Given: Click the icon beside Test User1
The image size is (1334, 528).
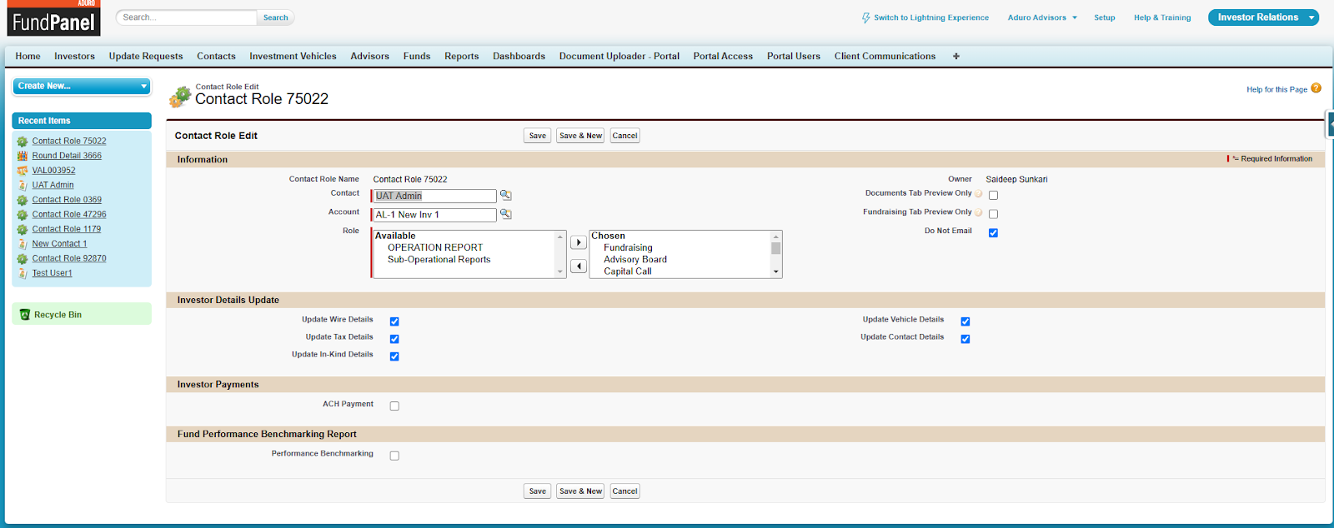Looking at the screenshot, I should tap(23, 273).
